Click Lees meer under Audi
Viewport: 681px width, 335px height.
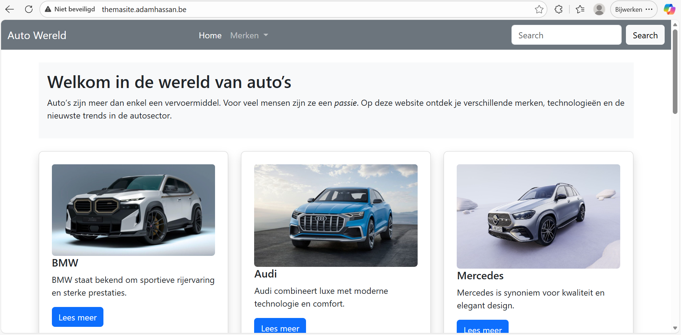[x=280, y=326]
